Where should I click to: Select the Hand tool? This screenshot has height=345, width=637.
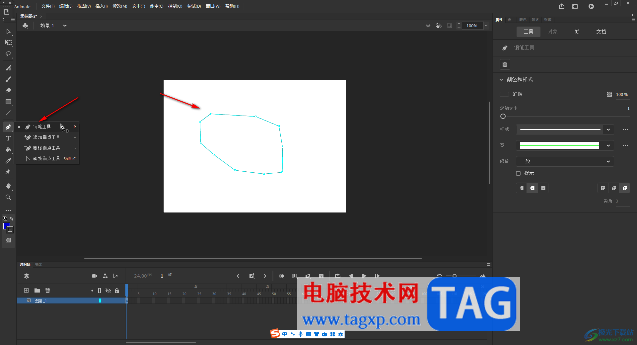tap(8, 186)
